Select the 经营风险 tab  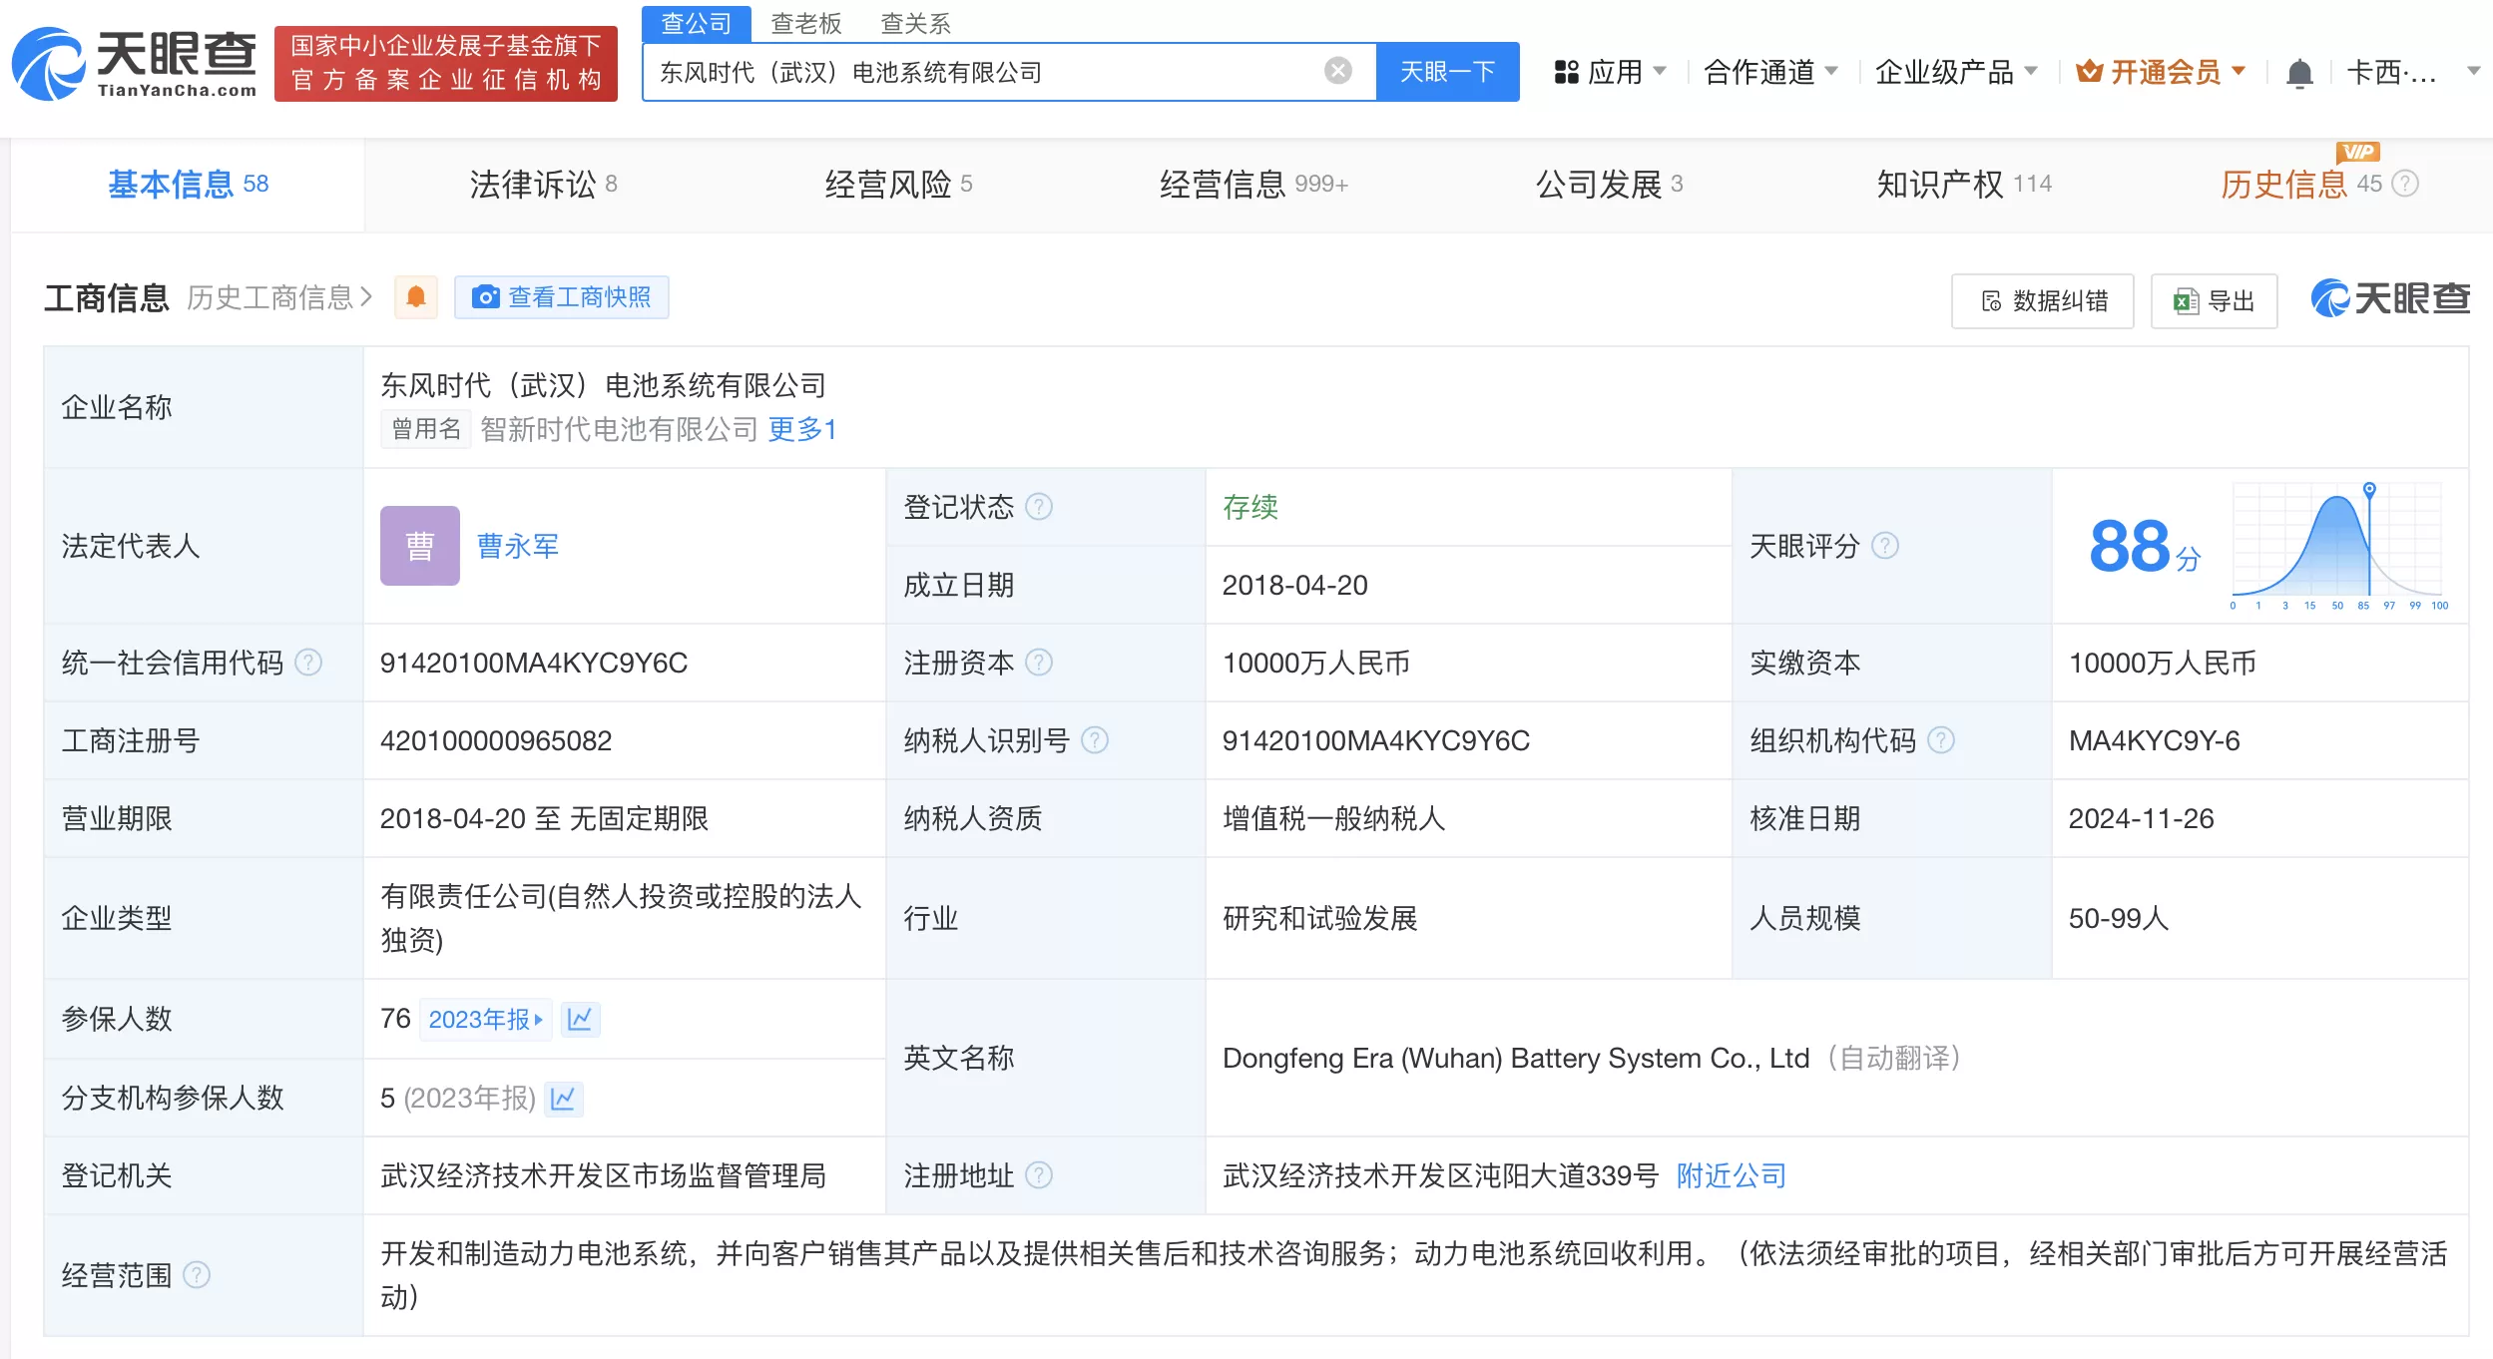coord(898,184)
